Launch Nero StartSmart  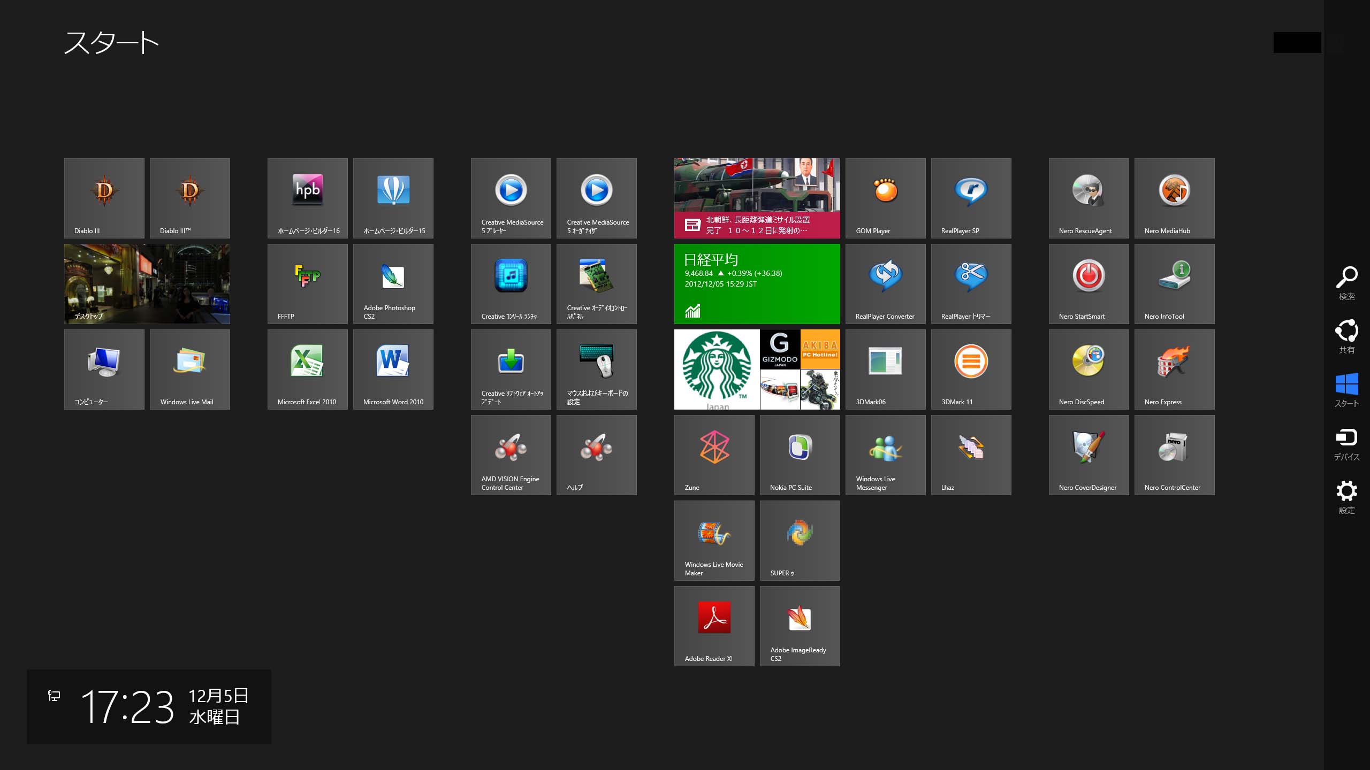(1089, 284)
